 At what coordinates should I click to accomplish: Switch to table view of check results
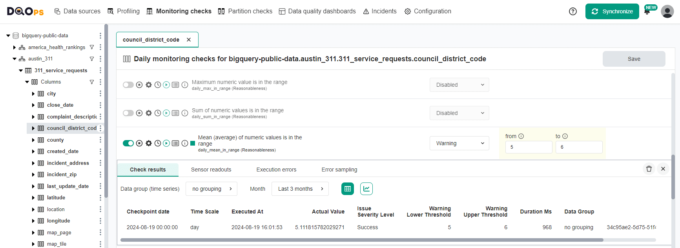coord(348,189)
